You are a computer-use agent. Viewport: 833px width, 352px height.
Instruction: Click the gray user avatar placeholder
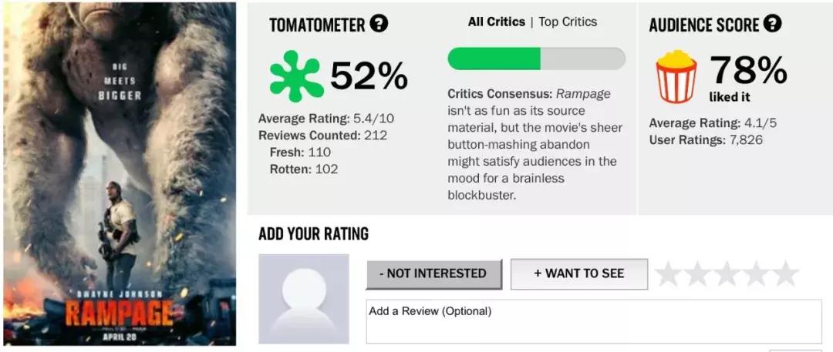pyautogui.click(x=304, y=299)
